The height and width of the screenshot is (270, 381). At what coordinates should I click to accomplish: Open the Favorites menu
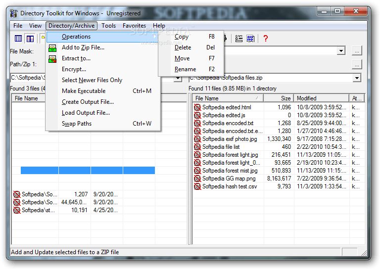point(134,26)
